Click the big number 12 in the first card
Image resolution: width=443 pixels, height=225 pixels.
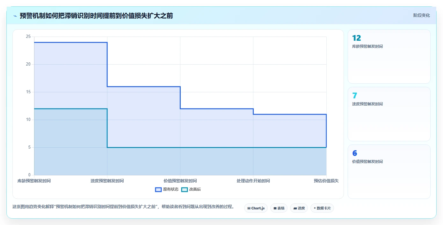(356, 38)
